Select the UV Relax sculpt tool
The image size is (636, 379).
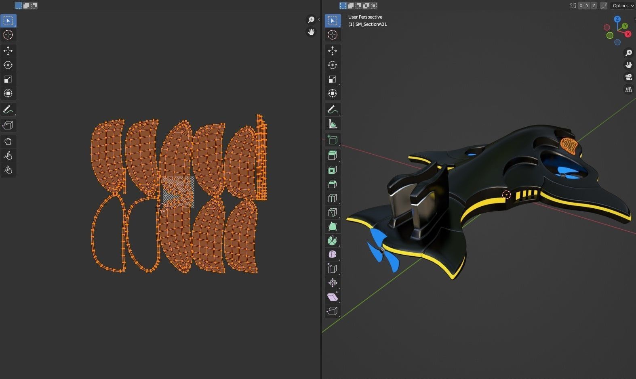point(8,156)
